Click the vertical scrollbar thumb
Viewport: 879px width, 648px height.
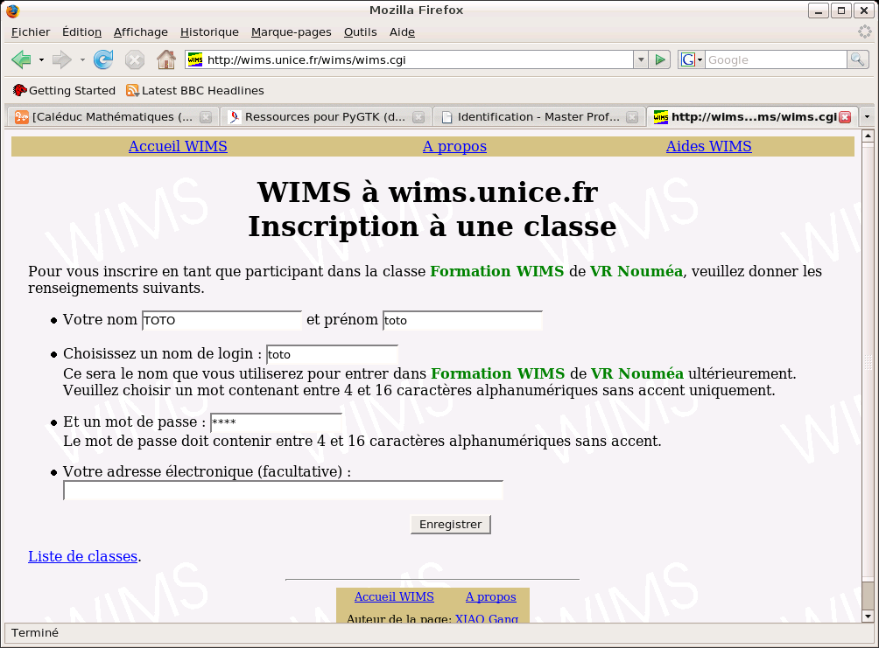(868, 360)
